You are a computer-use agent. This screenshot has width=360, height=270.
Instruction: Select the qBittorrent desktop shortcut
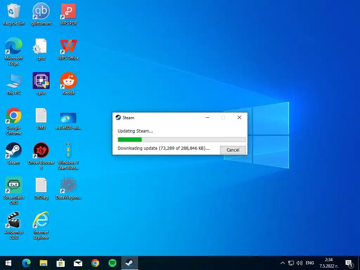click(x=41, y=14)
